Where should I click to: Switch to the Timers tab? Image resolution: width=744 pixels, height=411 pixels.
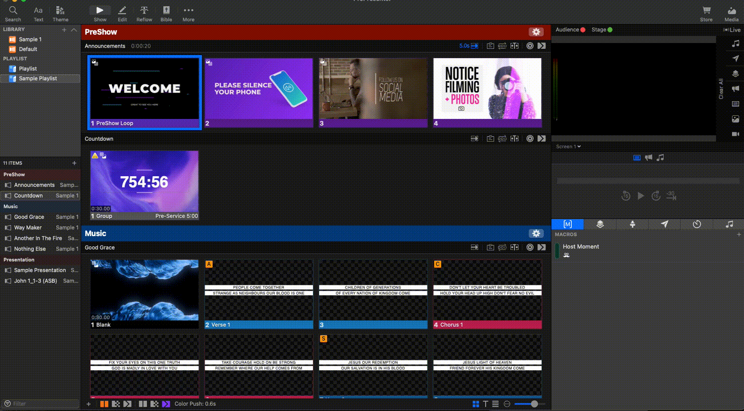click(697, 224)
